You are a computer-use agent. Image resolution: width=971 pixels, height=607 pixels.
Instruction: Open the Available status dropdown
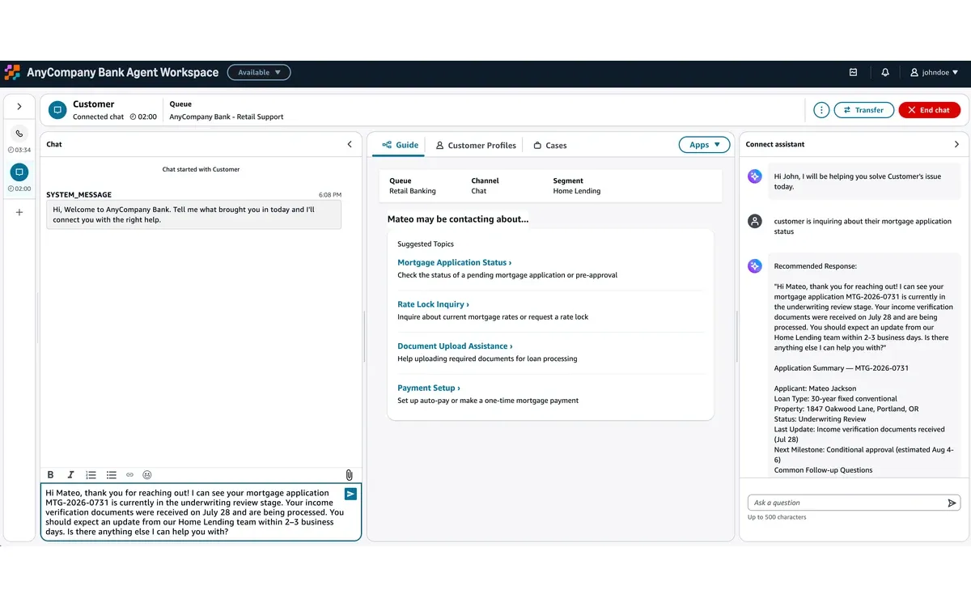pyautogui.click(x=259, y=72)
